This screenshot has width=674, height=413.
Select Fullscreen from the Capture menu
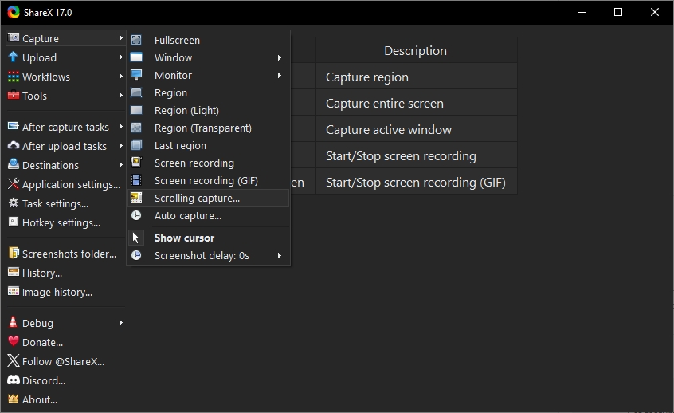[209, 40]
